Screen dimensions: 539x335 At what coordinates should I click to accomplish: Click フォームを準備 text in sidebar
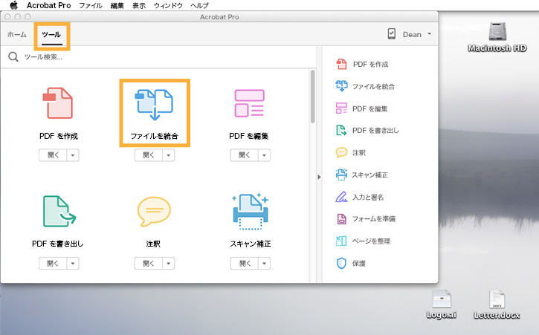(374, 219)
